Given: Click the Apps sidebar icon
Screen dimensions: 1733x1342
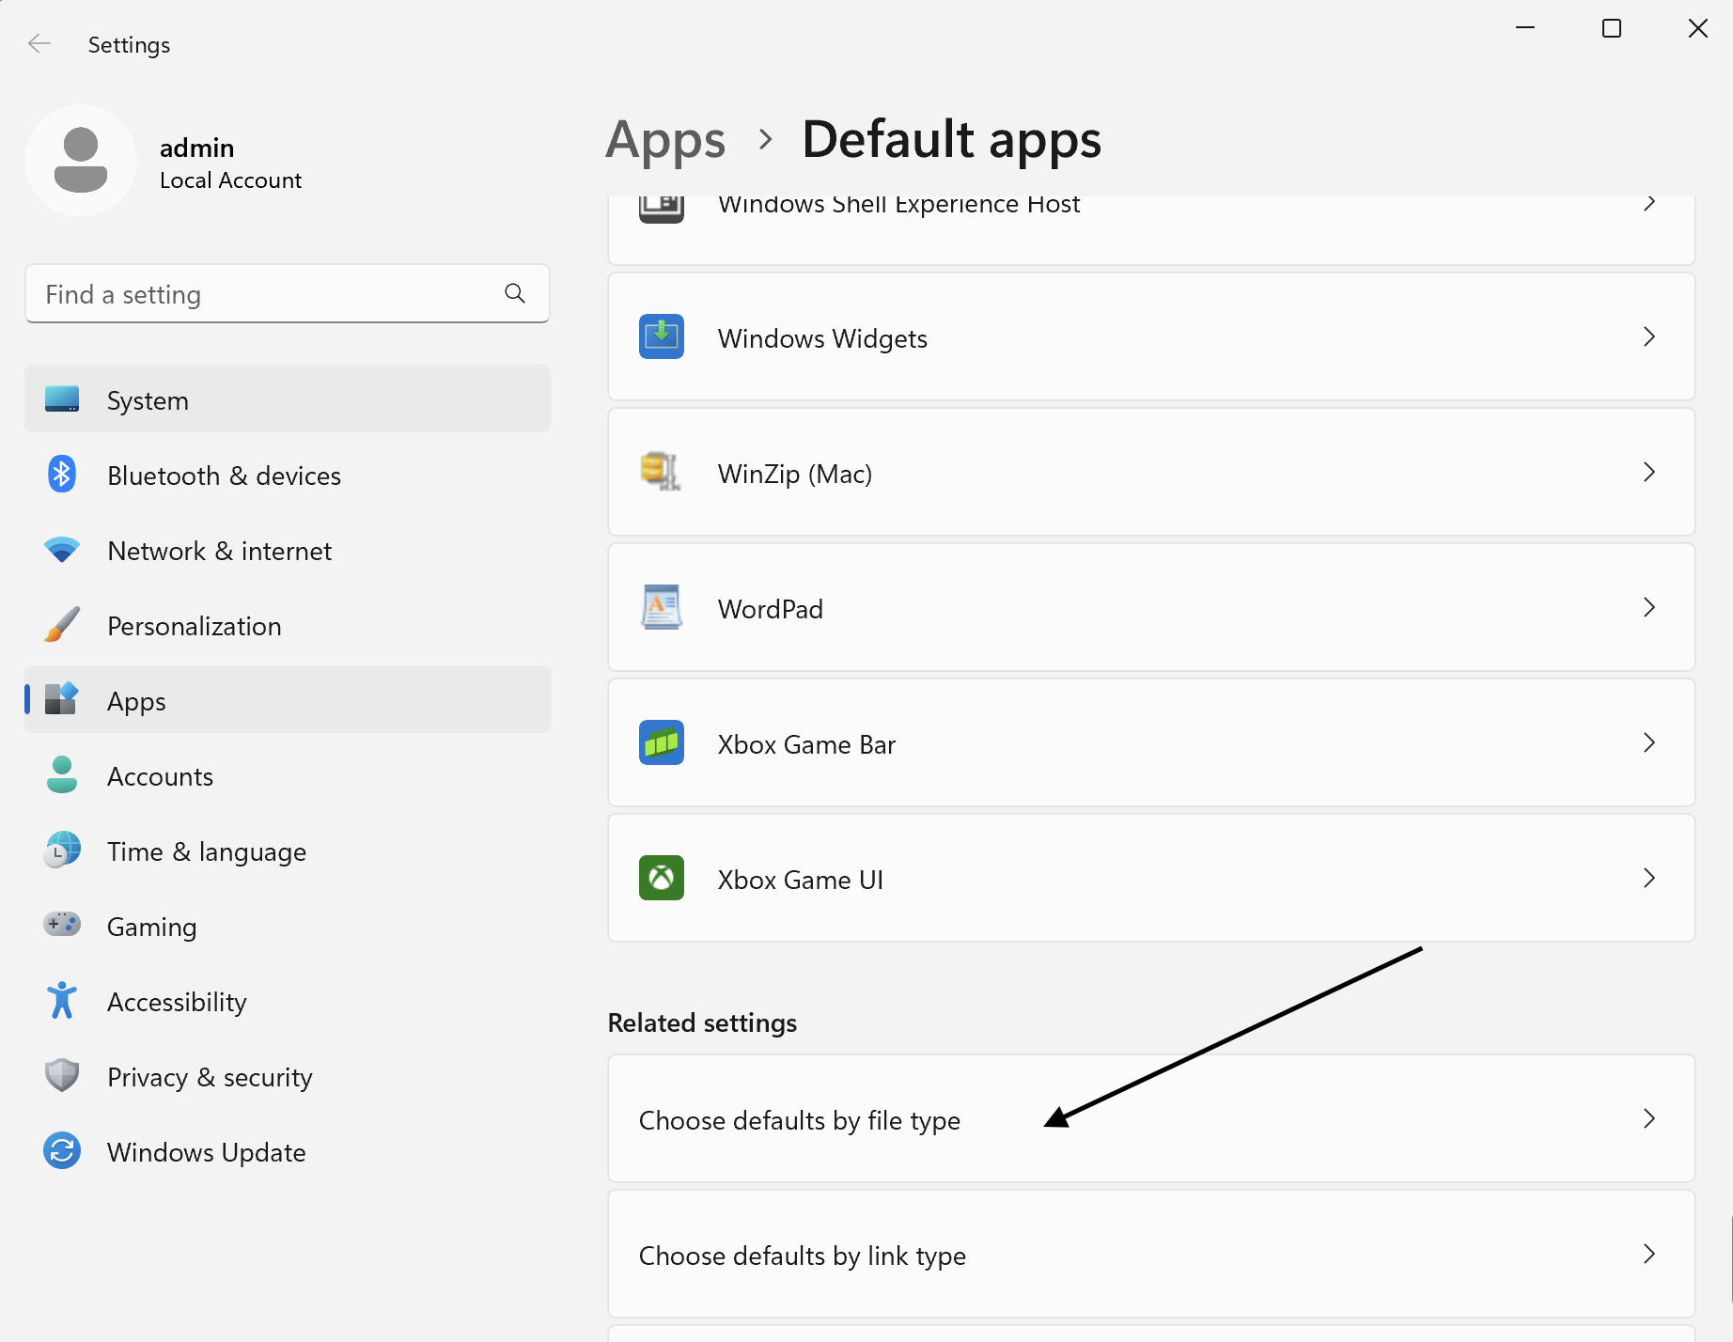Looking at the screenshot, I should 62,699.
